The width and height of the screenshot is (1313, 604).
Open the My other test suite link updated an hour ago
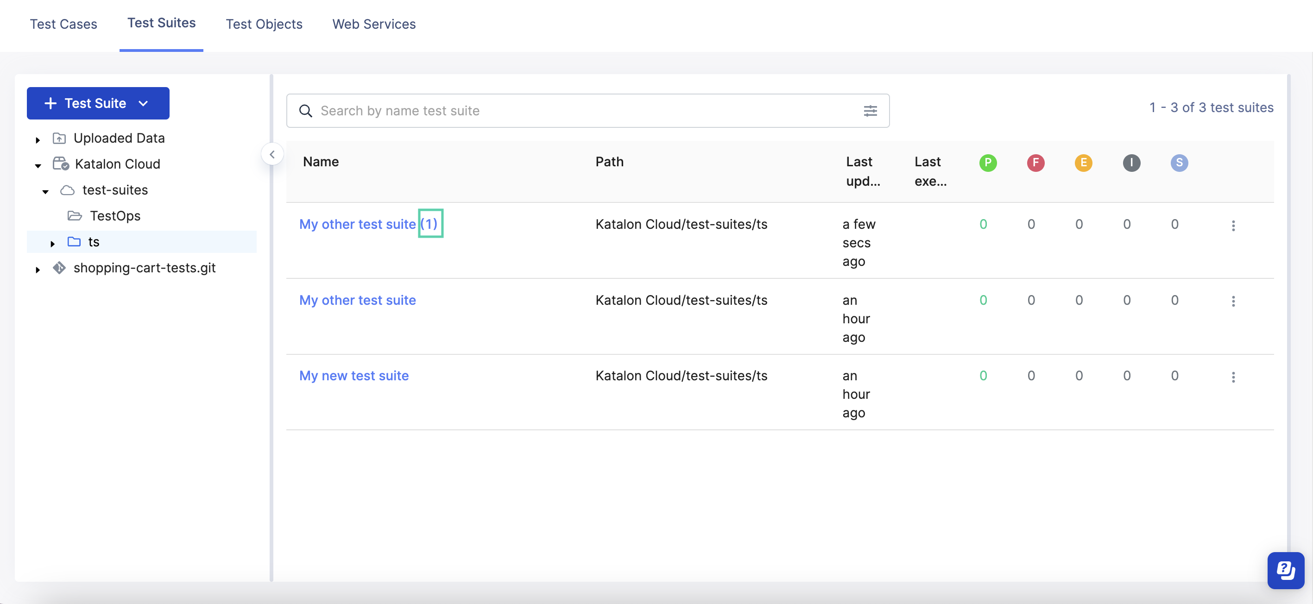point(357,300)
